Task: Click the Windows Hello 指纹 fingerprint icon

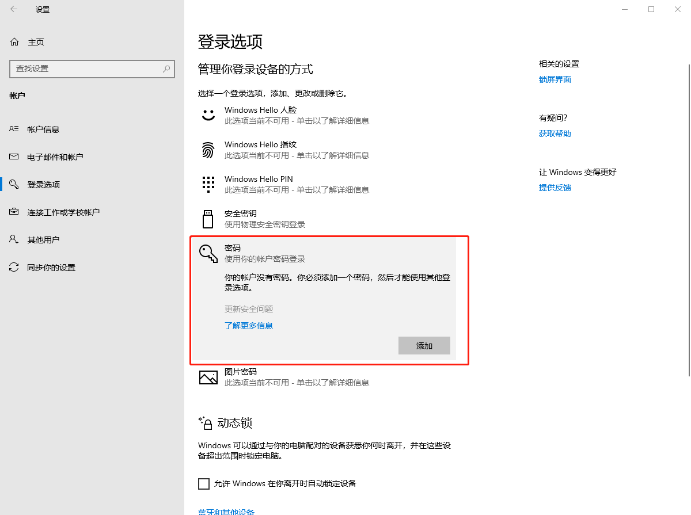Action: coord(208,149)
